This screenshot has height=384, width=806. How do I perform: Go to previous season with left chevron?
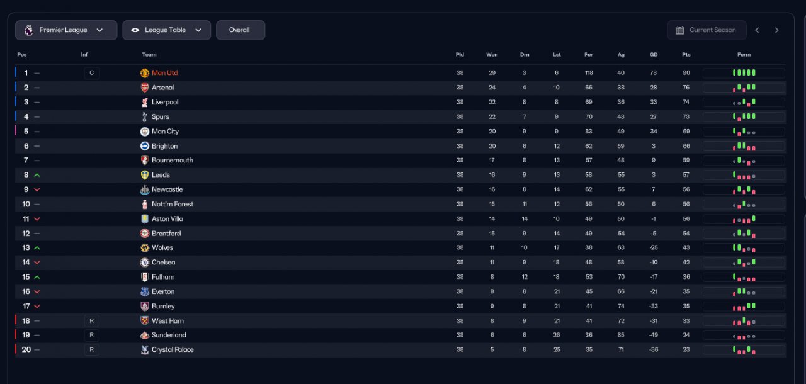[757, 30]
